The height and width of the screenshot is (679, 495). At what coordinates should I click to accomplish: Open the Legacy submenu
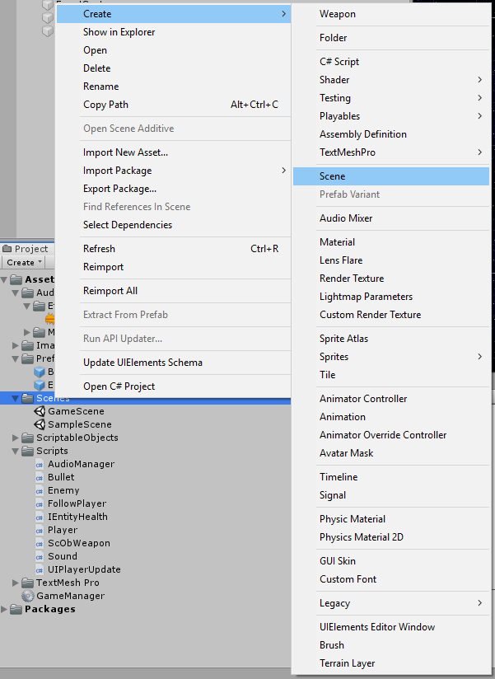tap(391, 603)
